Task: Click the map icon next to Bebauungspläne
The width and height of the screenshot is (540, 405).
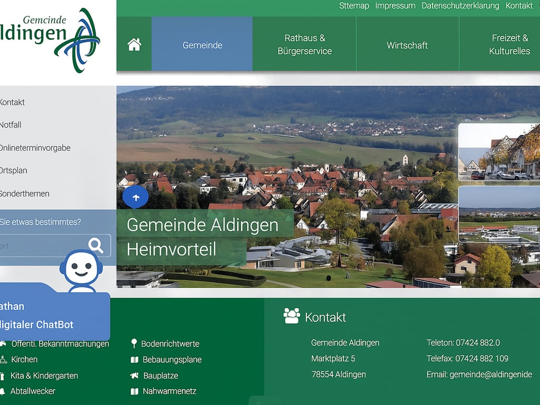Action: click(134, 360)
